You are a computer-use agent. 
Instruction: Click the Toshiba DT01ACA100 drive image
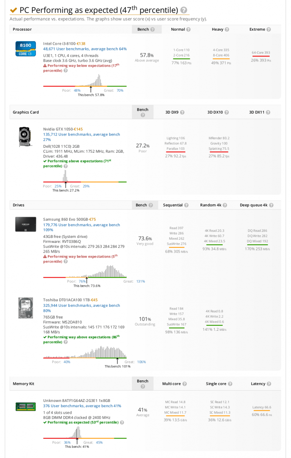pos(25,308)
